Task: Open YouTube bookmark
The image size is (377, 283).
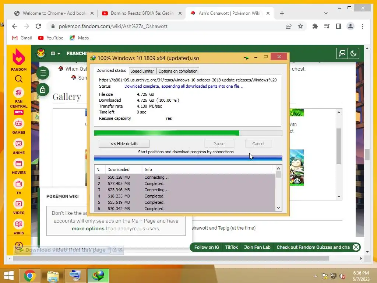Action: pyautogui.click(x=51, y=38)
